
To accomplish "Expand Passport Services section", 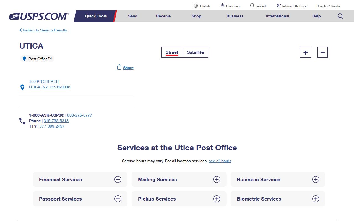I will [80, 199].
